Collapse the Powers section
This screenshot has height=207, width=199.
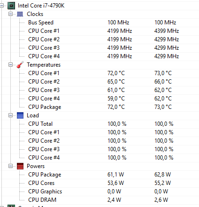[x=10, y=166]
